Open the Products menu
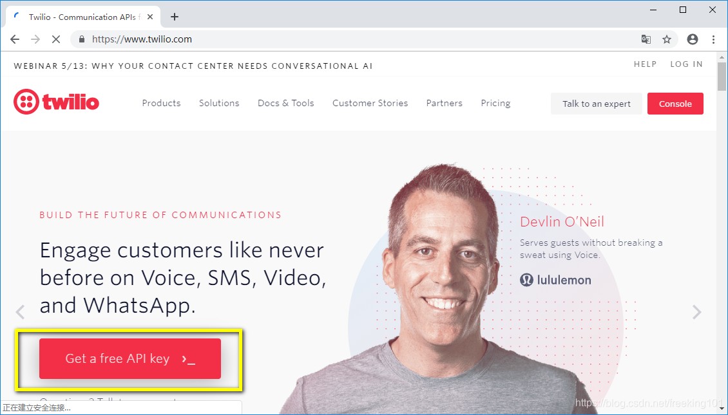This screenshot has width=728, height=415. (x=161, y=103)
